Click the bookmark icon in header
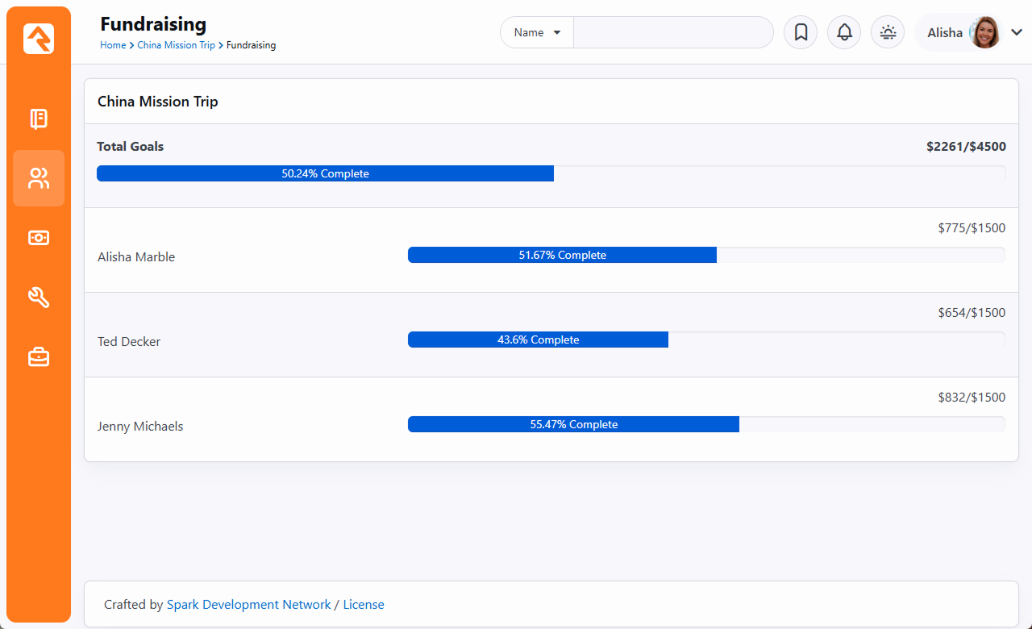This screenshot has width=1032, height=629. coord(801,32)
